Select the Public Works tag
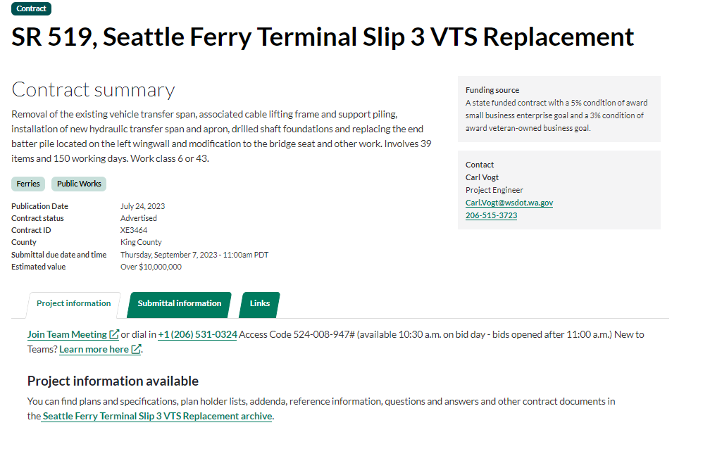The image size is (710, 456). [79, 184]
